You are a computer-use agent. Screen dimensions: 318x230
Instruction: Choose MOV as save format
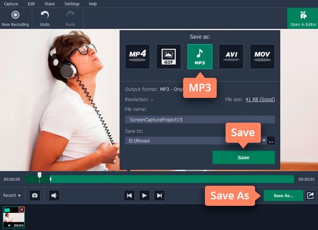[262, 57]
